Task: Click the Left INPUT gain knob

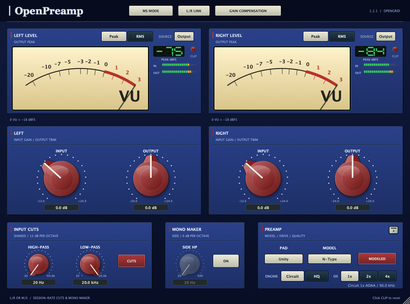Action: (x=61, y=178)
